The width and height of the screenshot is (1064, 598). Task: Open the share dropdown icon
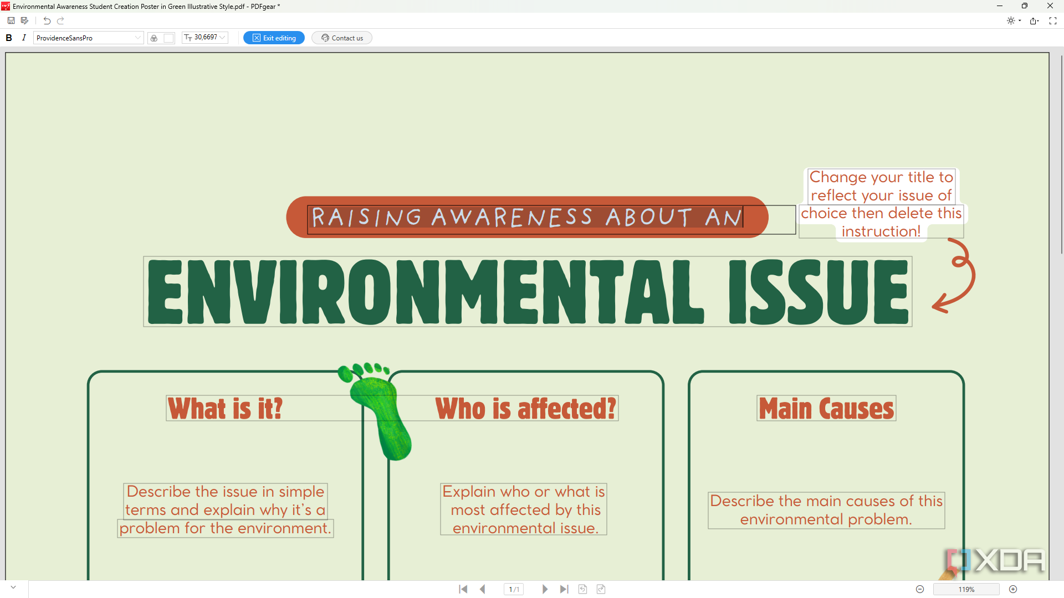point(1034,20)
